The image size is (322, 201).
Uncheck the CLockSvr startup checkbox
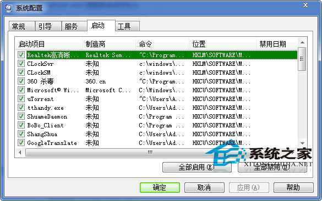[x=21, y=64]
